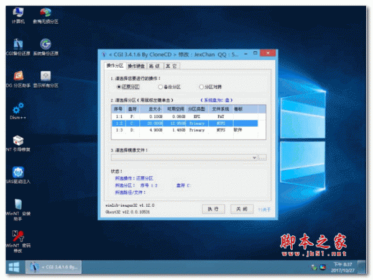Click the 分区类型 column header
The image size is (373, 280).
click(x=197, y=109)
